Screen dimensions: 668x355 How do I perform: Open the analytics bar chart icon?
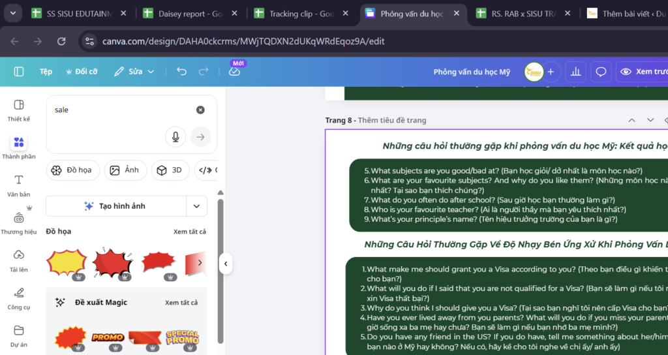(575, 72)
